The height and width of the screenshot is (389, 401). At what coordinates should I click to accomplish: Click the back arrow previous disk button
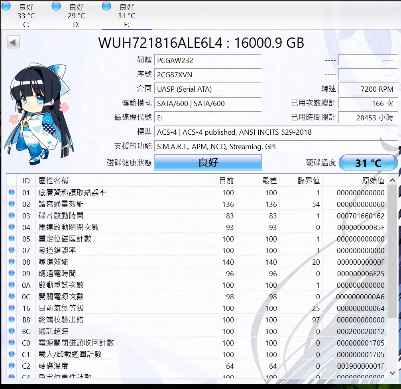coord(13,42)
